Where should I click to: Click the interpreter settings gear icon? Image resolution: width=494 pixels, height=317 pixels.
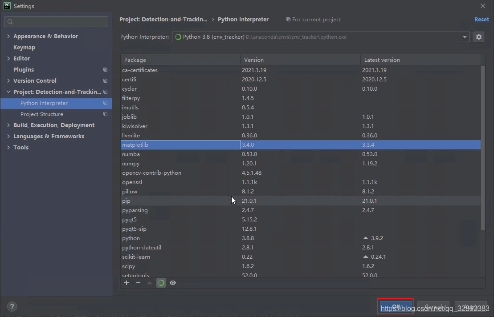478,37
